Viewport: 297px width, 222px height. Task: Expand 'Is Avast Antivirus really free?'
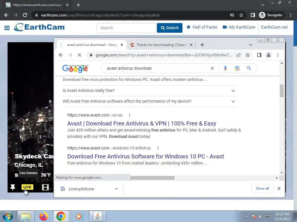coord(150,90)
